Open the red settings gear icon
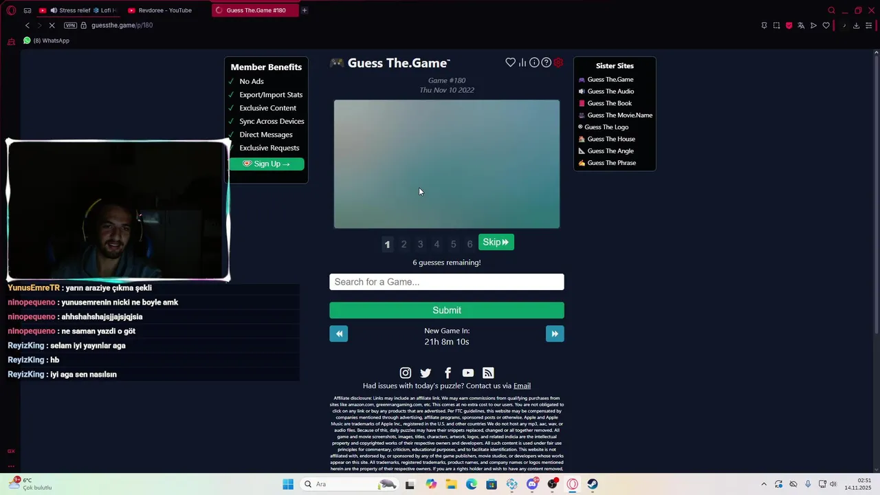 (x=558, y=63)
